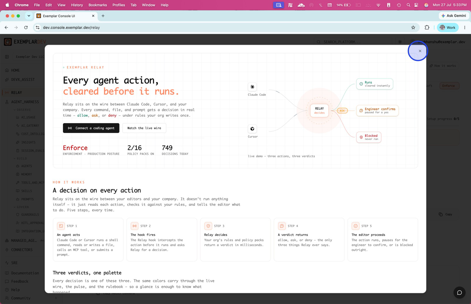
Task: Open Chrome tab search dropdown arrow
Action: (x=29, y=16)
